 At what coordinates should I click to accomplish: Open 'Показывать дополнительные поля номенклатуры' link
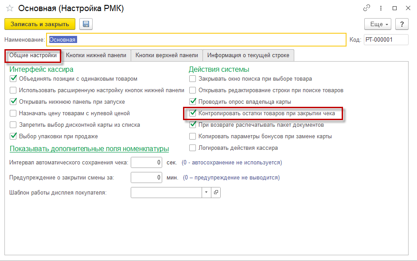coord(89,148)
